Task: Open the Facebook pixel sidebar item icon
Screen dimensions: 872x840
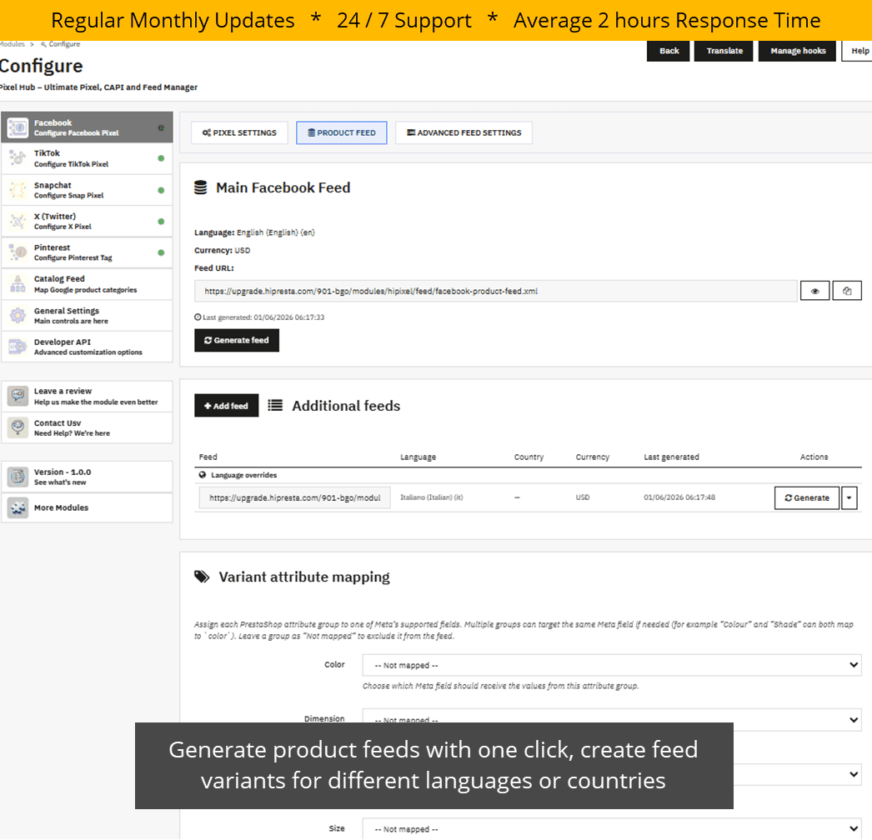Action: click(18, 127)
